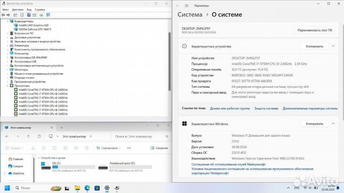The height and width of the screenshot is (193, 344).
Task: Expand Звуковые, игровые и видеоустройства node
Action: coord(7,42)
